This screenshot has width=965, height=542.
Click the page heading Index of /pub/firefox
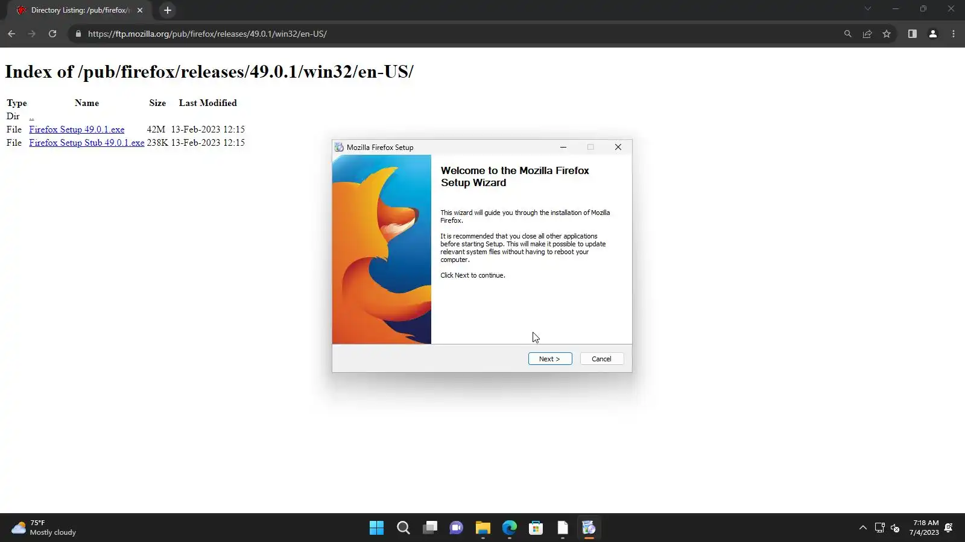point(209,72)
